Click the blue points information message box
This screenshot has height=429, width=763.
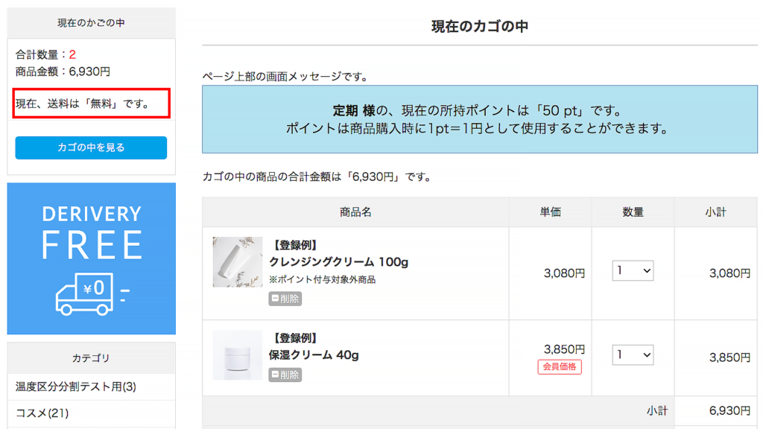(479, 119)
